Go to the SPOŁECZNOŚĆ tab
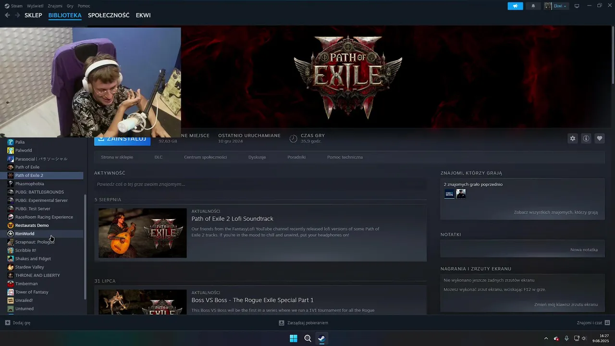 109,15
